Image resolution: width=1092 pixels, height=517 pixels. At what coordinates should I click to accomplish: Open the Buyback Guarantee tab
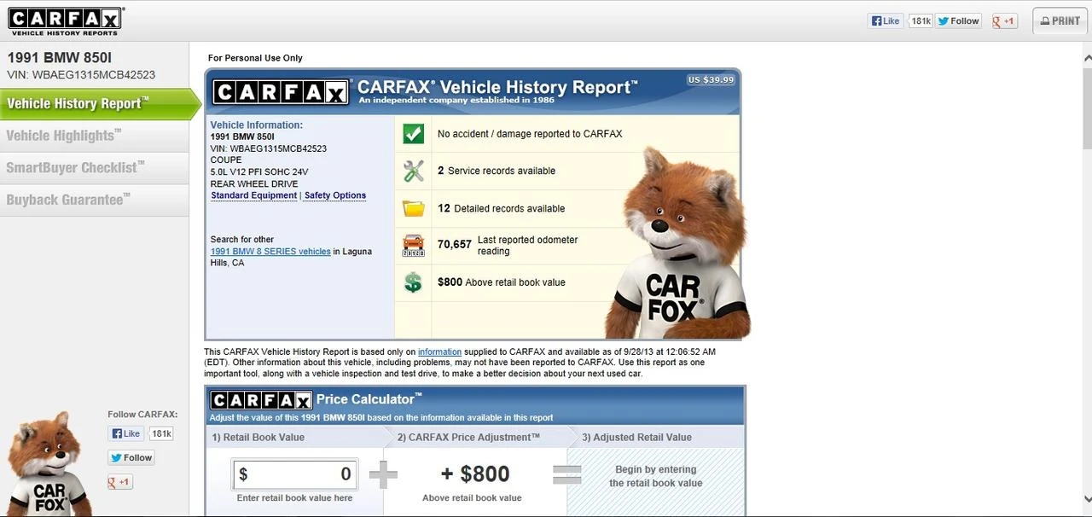[x=94, y=200]
